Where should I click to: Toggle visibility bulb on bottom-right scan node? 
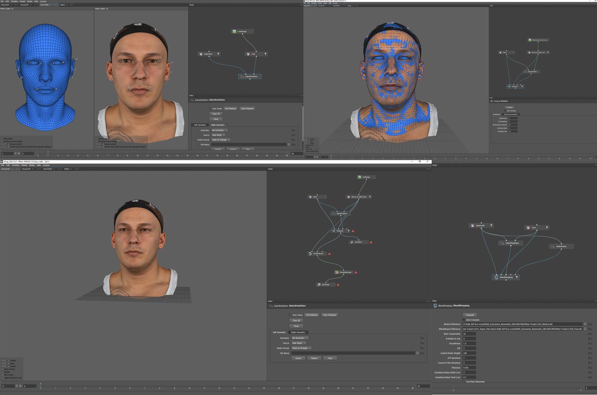(x=547, y=228)
